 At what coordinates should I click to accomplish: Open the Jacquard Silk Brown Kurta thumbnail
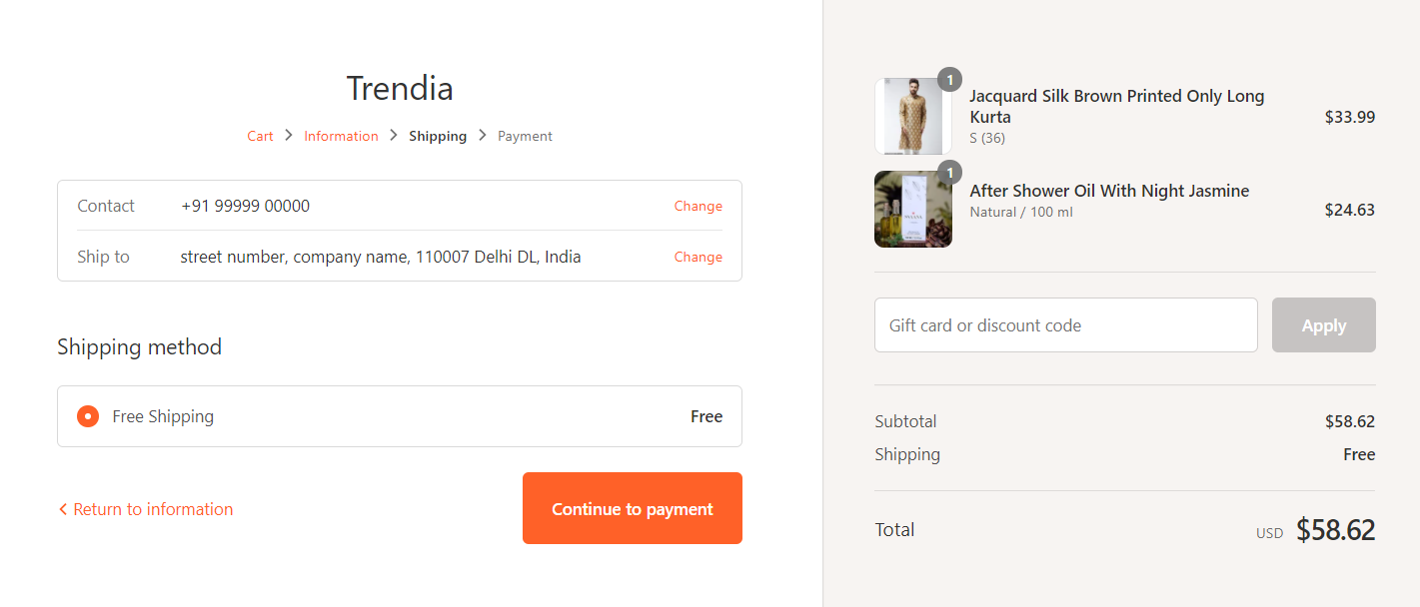[913, 117]
